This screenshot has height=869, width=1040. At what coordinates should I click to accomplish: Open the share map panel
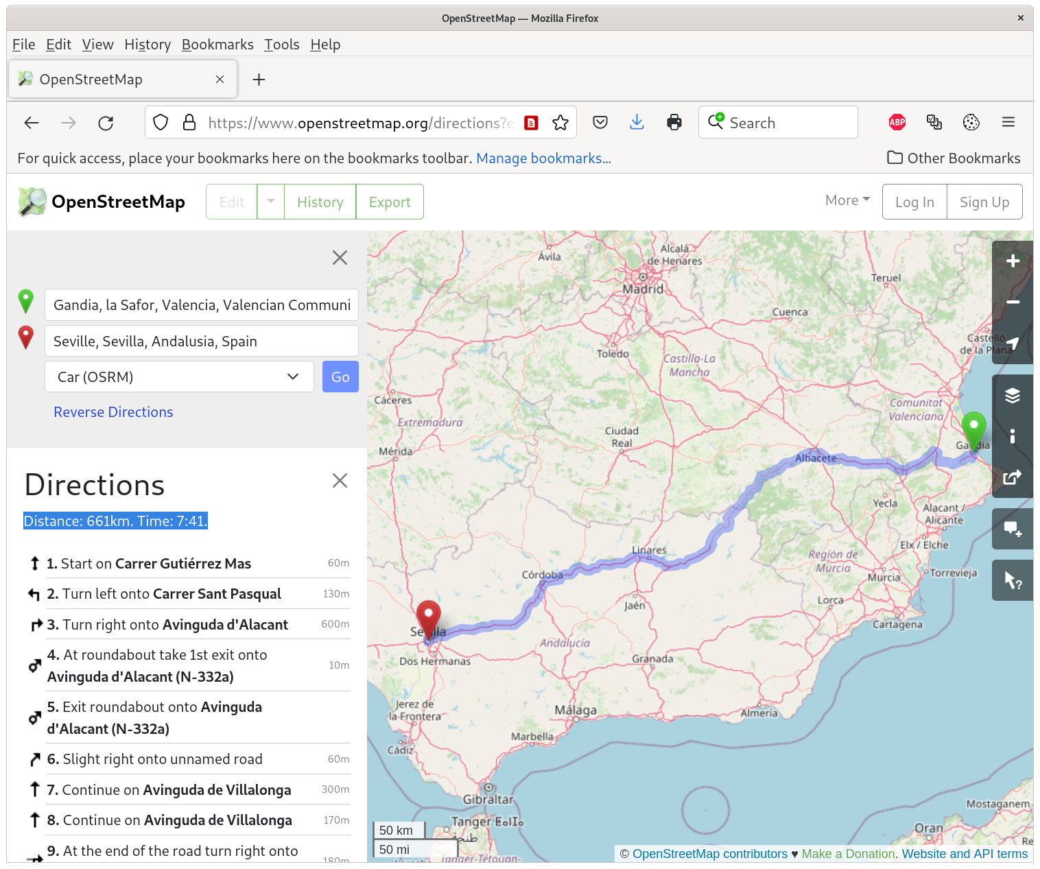click(1013, 477)
